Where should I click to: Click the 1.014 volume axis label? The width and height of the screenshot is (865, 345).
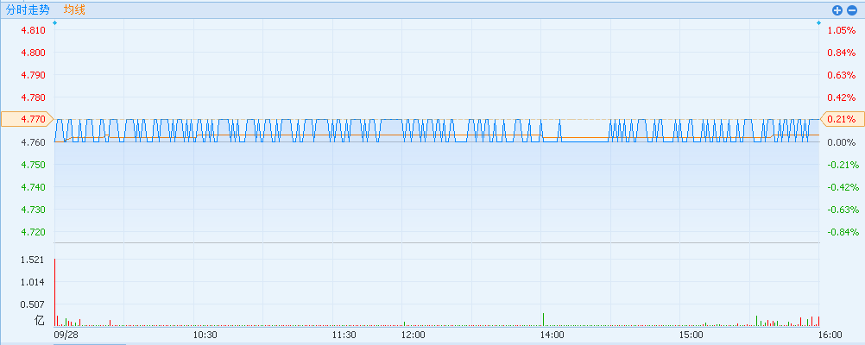32,282
